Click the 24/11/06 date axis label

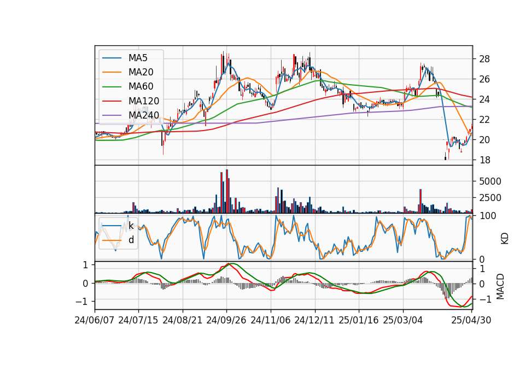271,320
